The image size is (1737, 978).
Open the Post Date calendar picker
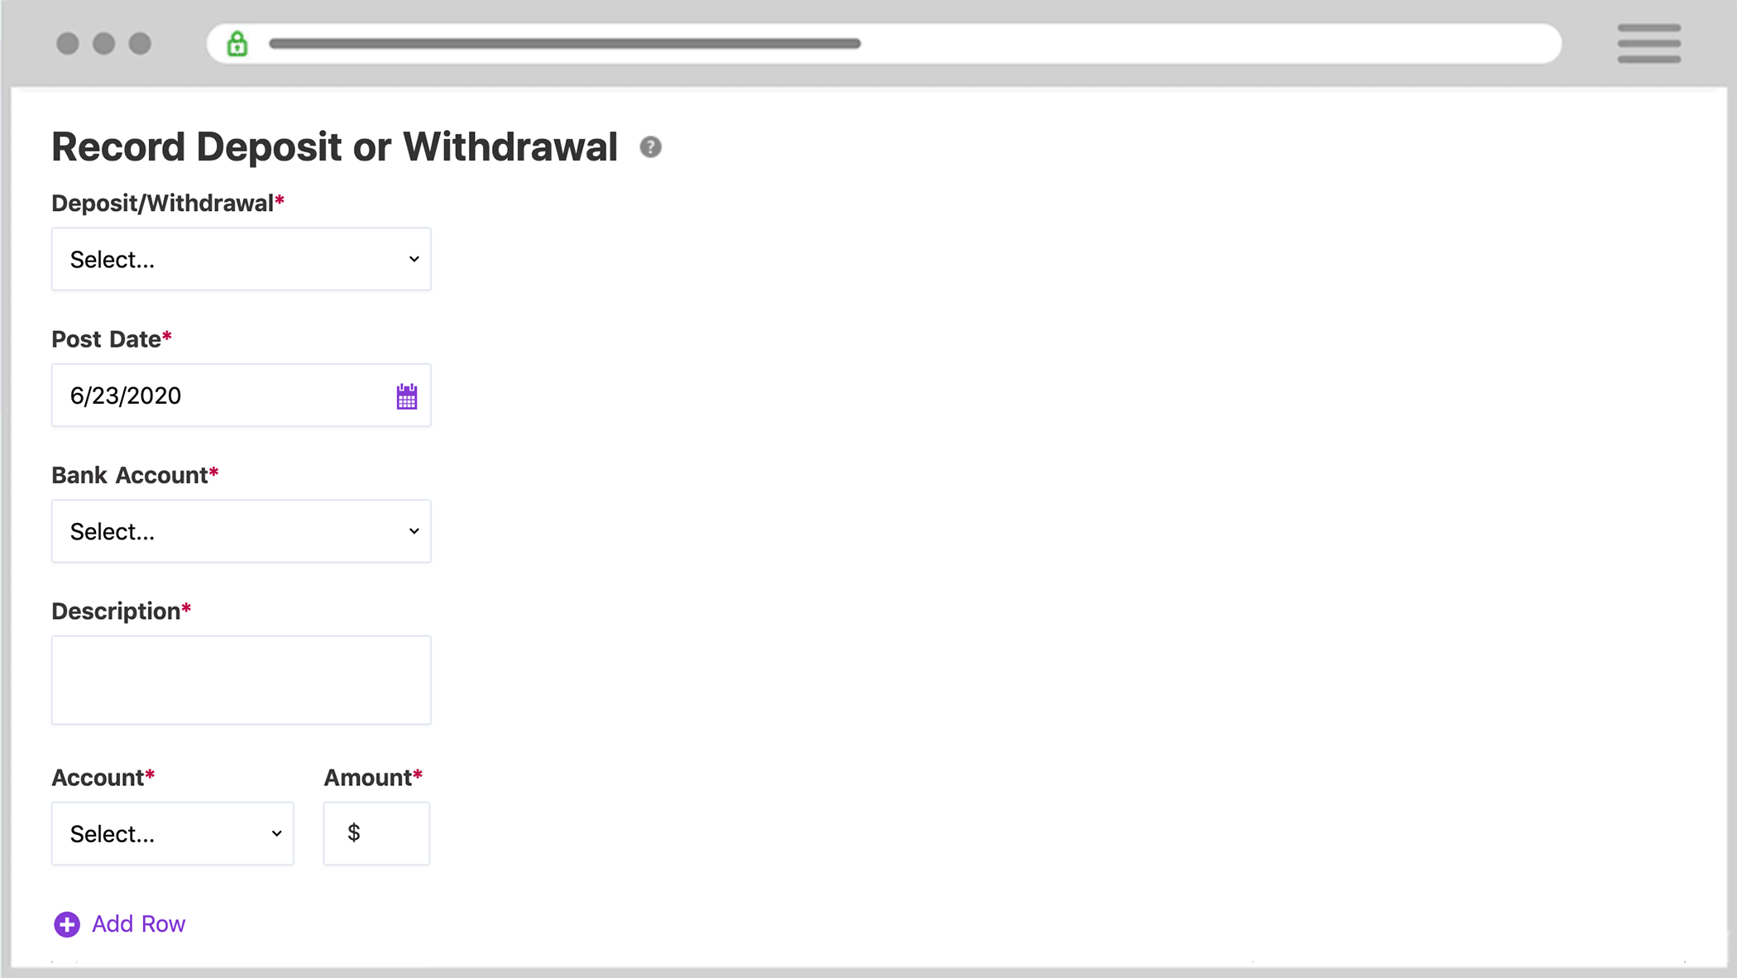tap(406, 396)
